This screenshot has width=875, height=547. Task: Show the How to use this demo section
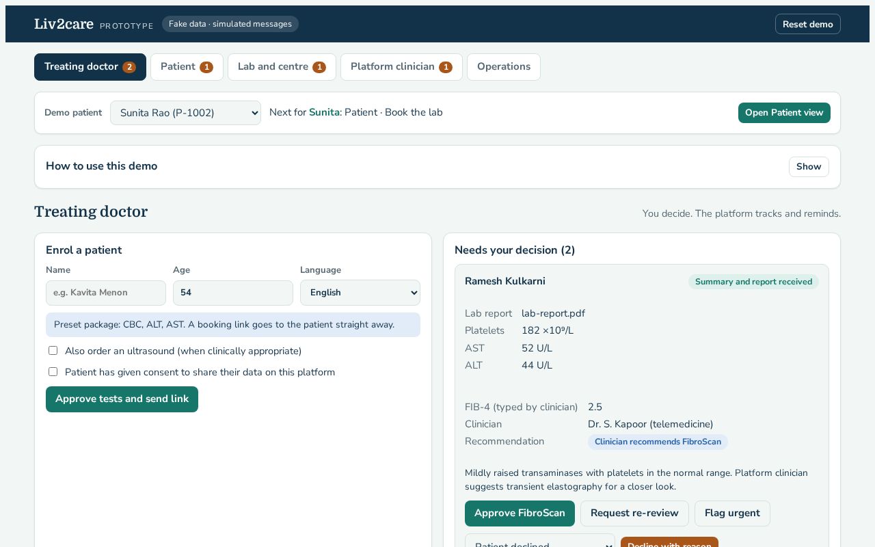click(x=809, y=167)
